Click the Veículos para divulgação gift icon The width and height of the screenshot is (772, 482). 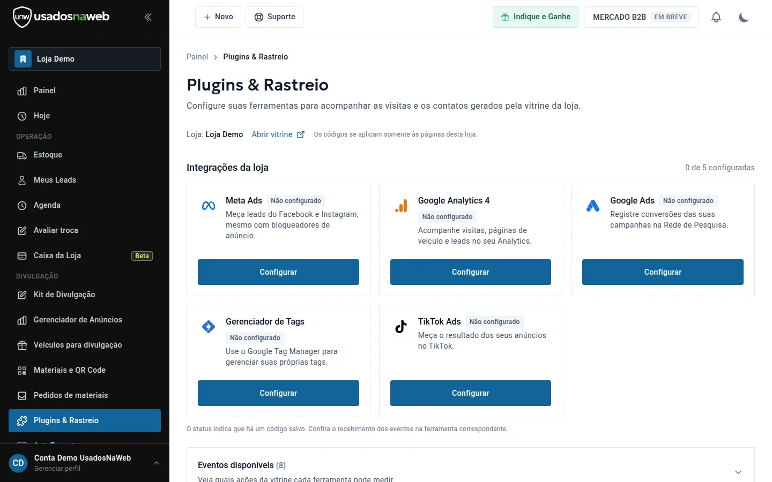pos(22,345)
